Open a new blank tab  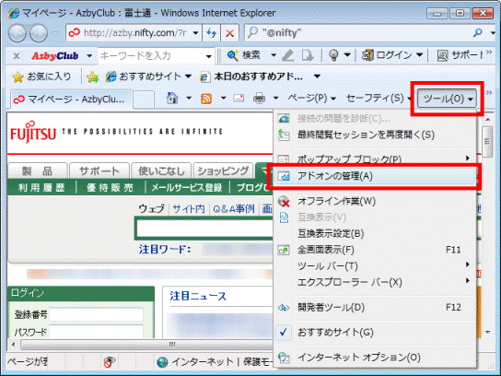143,100
